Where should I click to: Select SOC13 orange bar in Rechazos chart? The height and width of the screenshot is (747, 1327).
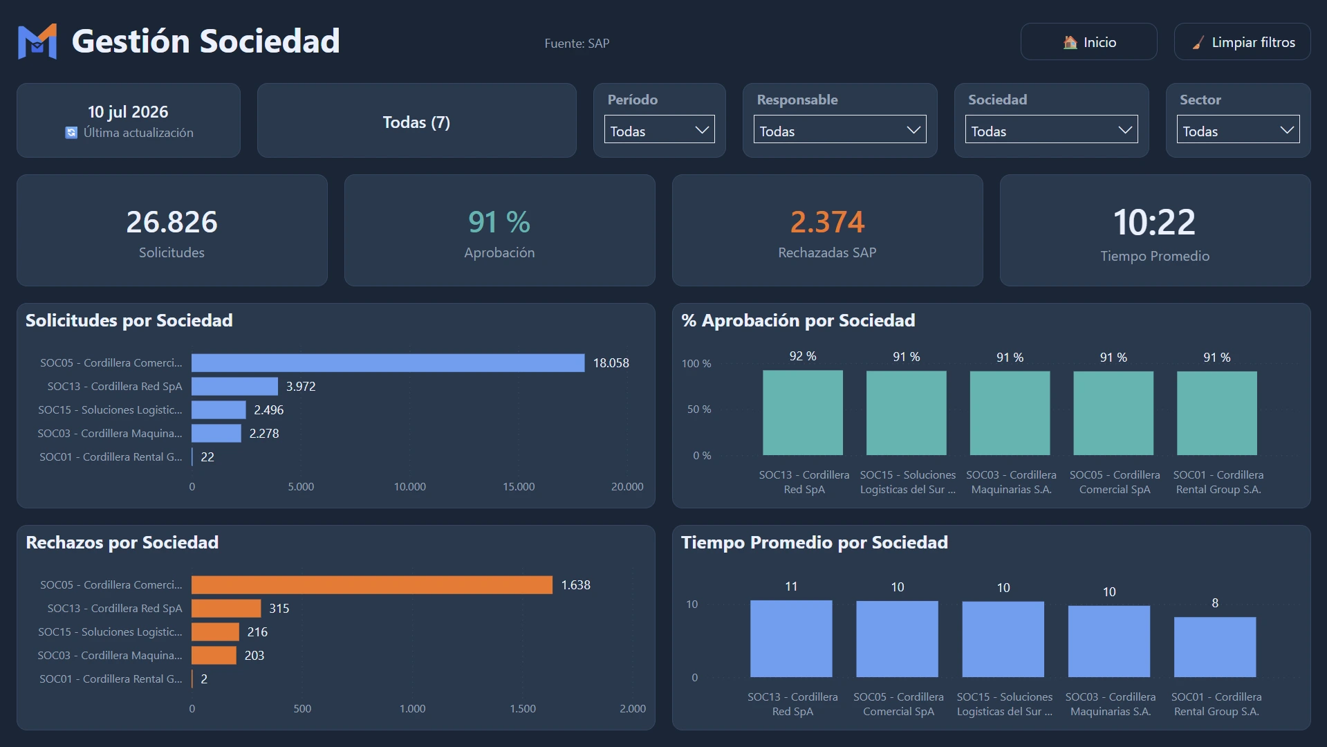tap(226, 609)
